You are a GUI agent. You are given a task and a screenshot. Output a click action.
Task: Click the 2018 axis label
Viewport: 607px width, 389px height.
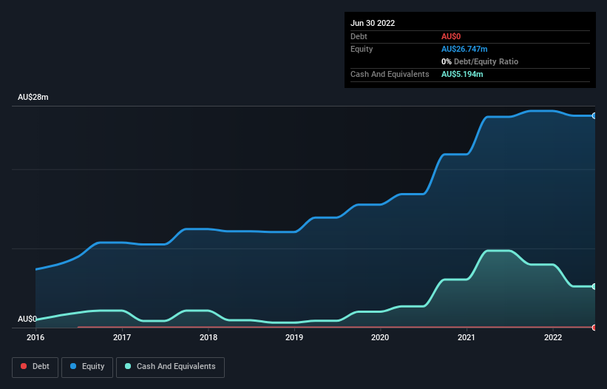(208, 337)
